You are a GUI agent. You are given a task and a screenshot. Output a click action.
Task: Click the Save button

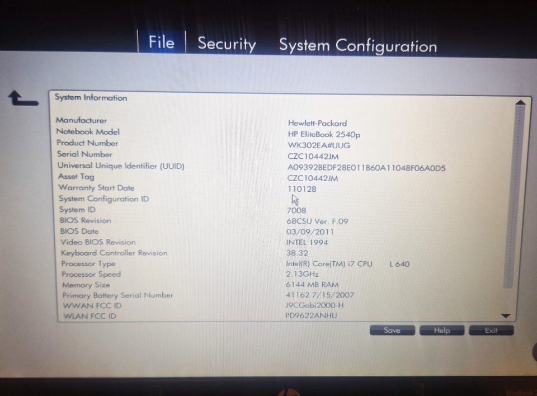tap(392, 330)
